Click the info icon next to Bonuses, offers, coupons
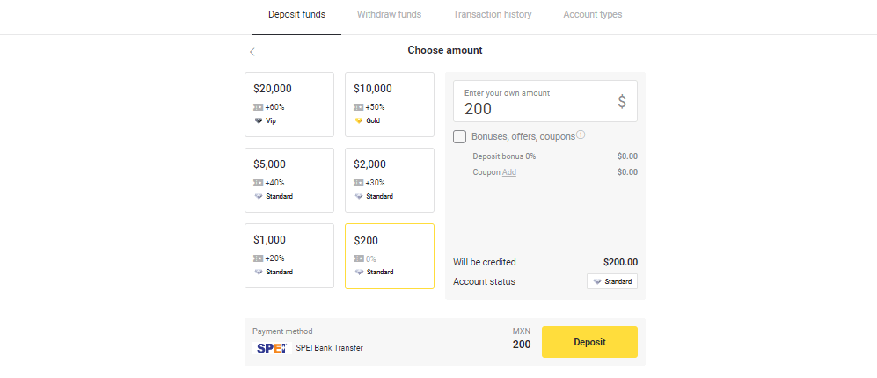 click(581, 135)
